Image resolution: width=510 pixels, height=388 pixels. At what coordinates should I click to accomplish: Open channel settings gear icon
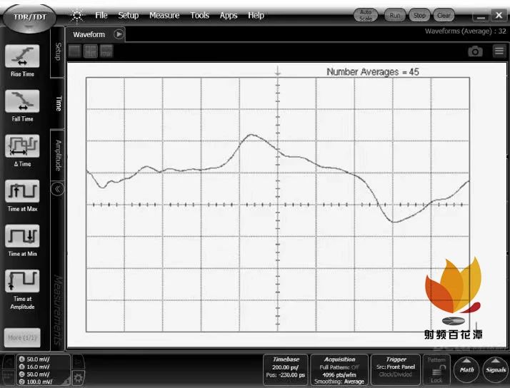tap(78, 378)
